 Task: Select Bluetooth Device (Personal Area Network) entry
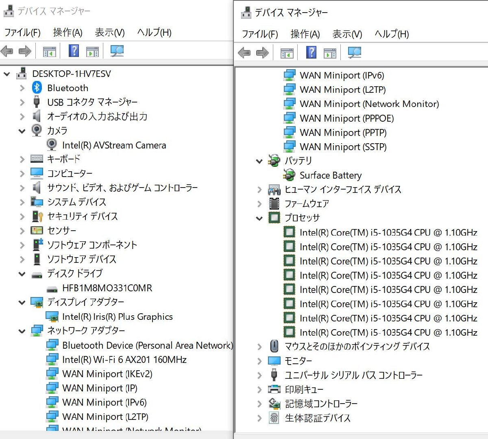[148, 345]
